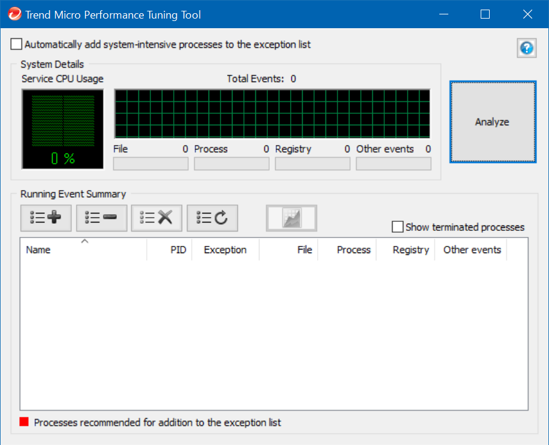
Task: Click the refresh list icon
Action: pyautogui.click(x=213, y=218)
